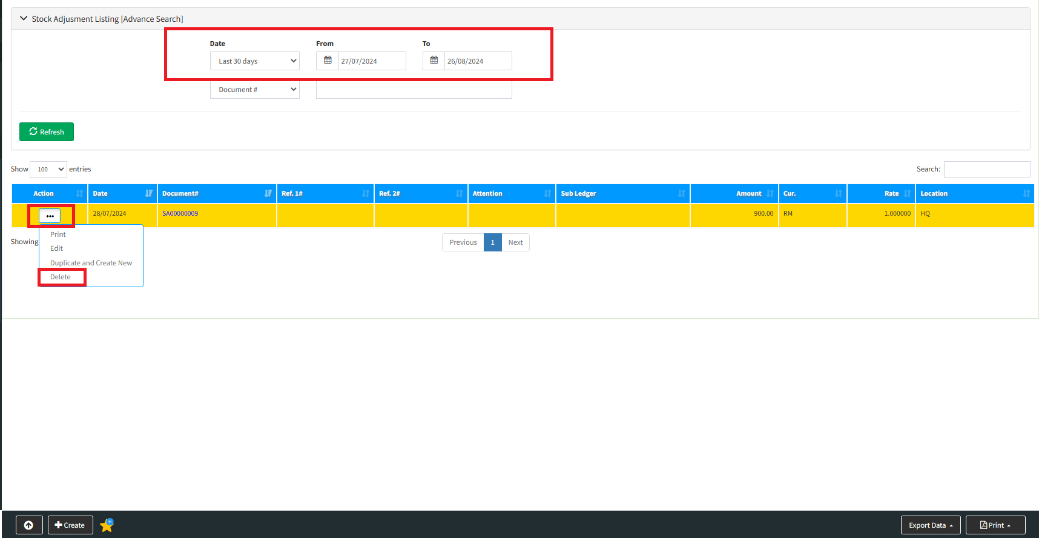Image resolution: width=1039 pixels, height=538 pixels.
Task: Select Duplicate and Create New option
Action: pyautogui.click(x=91, y=263)
